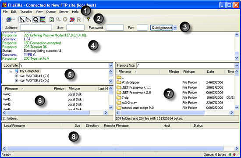Viewport: 241px width, 158px height.
Task: Select the D: local disk row
Action: (x=55, y=99)
